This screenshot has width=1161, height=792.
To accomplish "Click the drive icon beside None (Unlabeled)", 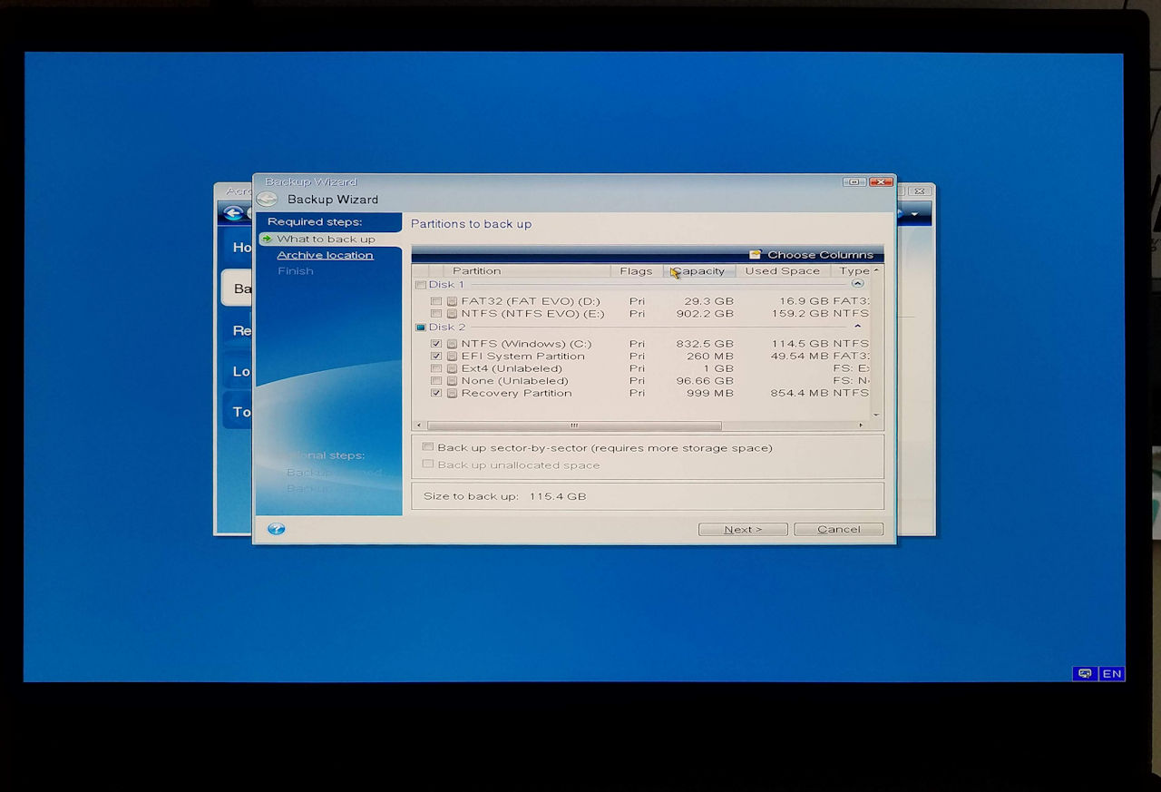I will pyautogui.click(x=452, y=381).
